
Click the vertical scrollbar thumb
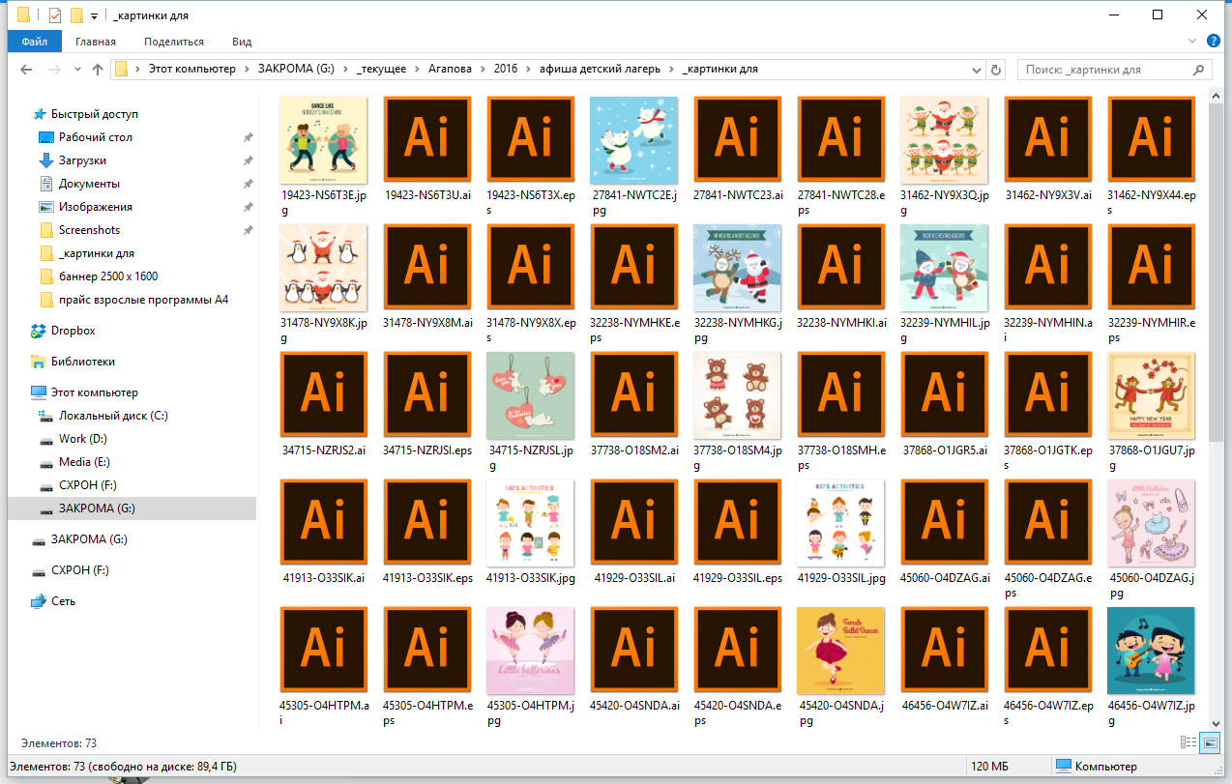(x=1217, y=271)
